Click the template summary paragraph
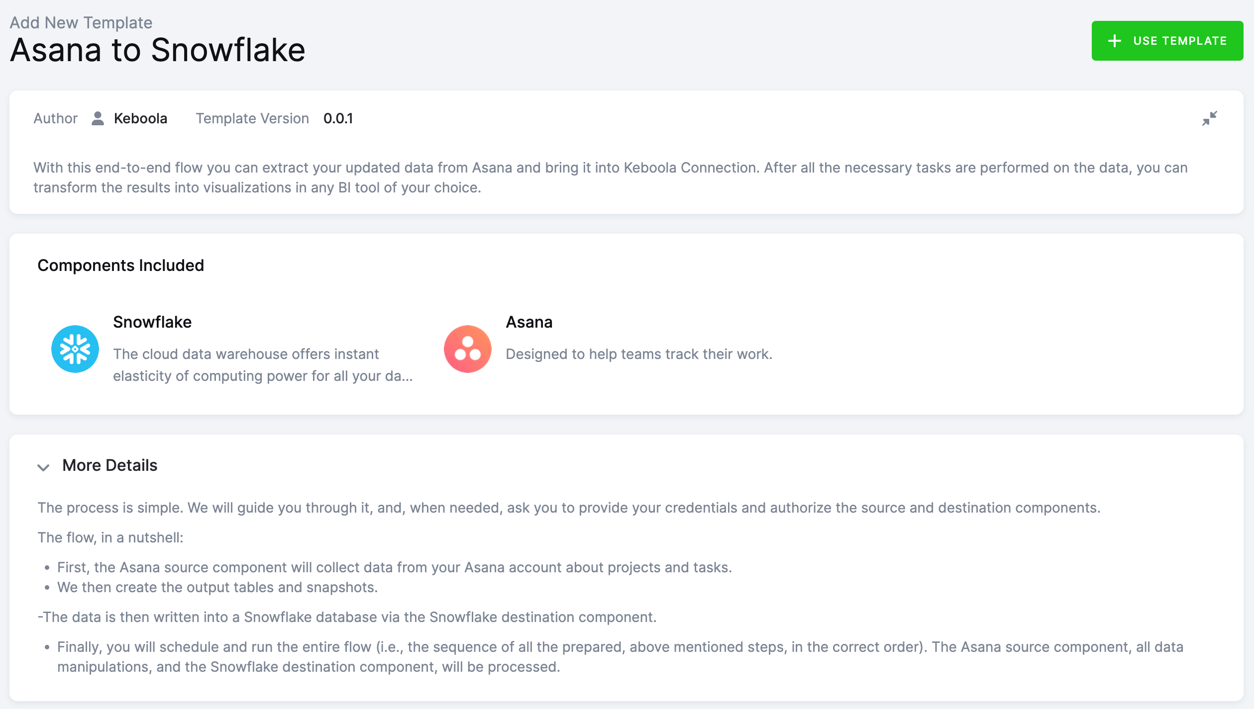 pos(610,177)
